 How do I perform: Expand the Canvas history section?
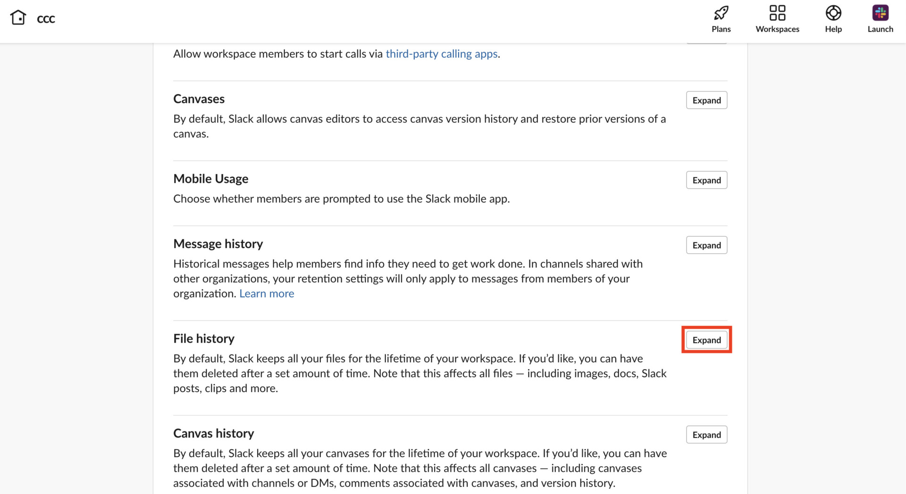[706, 435]
